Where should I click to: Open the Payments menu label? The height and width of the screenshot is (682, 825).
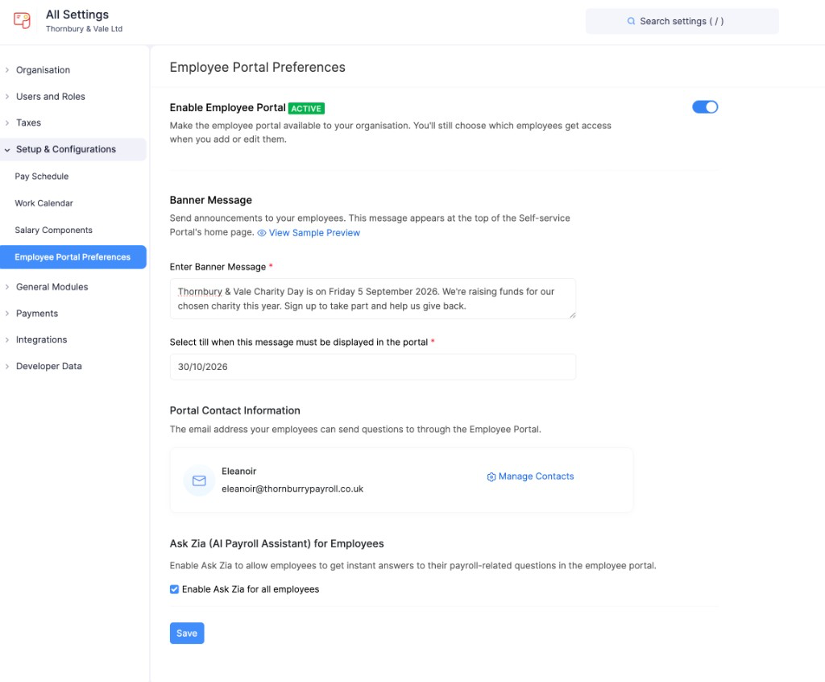(37, 314)
